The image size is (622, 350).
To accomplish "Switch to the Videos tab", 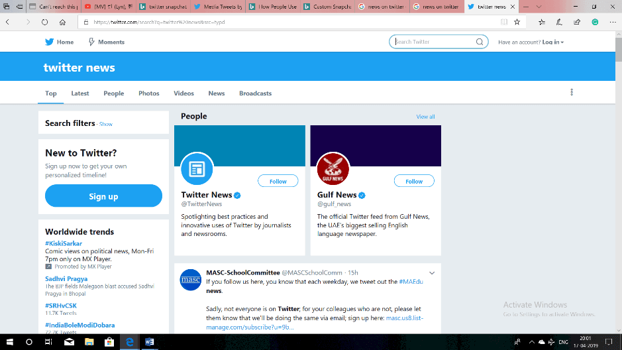I will 183,93.
